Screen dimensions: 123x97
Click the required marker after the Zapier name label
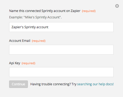click(x=89, y=11)
